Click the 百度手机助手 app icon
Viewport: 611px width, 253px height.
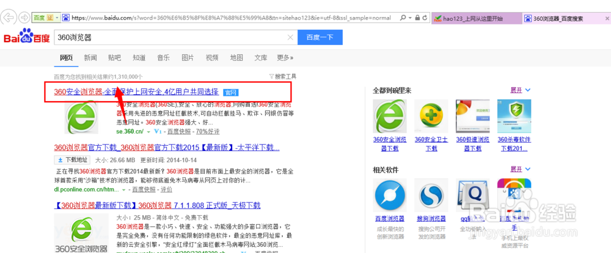514,196
